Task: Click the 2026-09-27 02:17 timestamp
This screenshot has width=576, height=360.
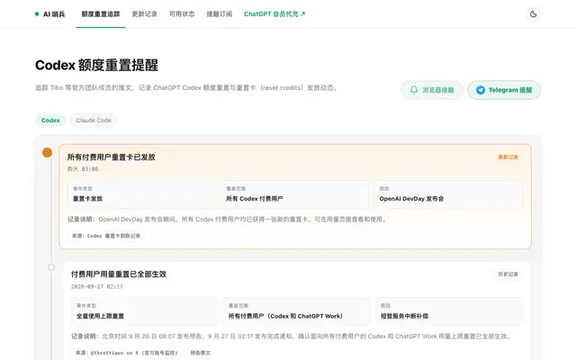Action: pos(97,286)
